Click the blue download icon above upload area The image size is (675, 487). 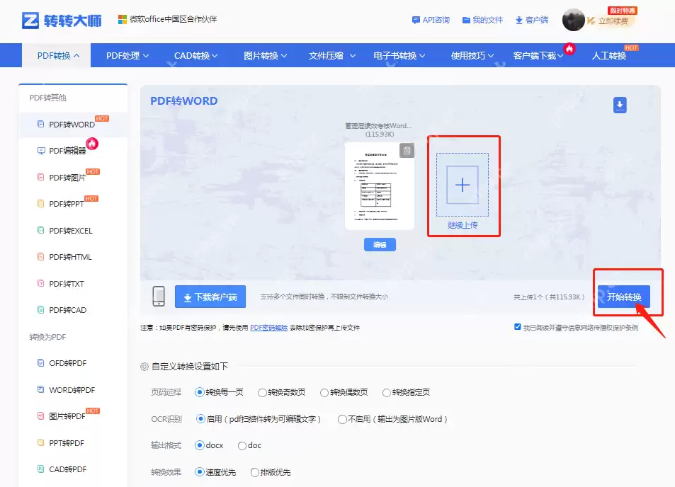pos(620,105)
